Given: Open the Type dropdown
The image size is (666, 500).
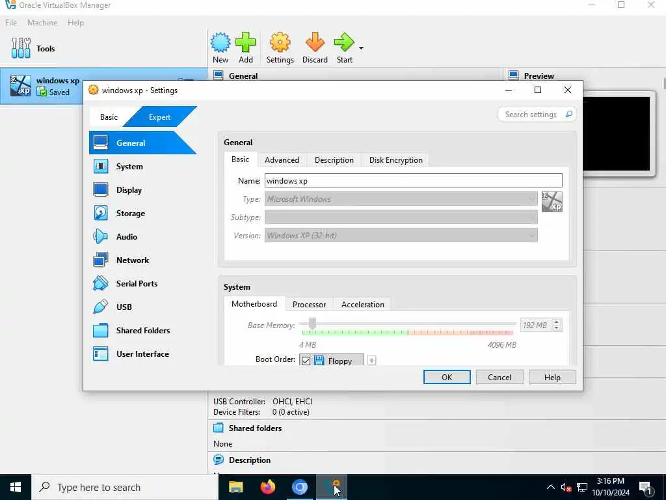Looking at the screenshot, I should [401, 199].
